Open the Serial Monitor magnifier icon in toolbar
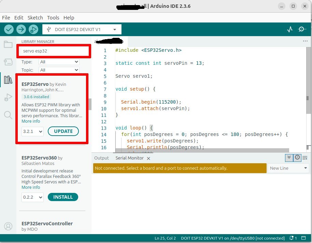This screenshot has height=243, width=312. [302, 29]
